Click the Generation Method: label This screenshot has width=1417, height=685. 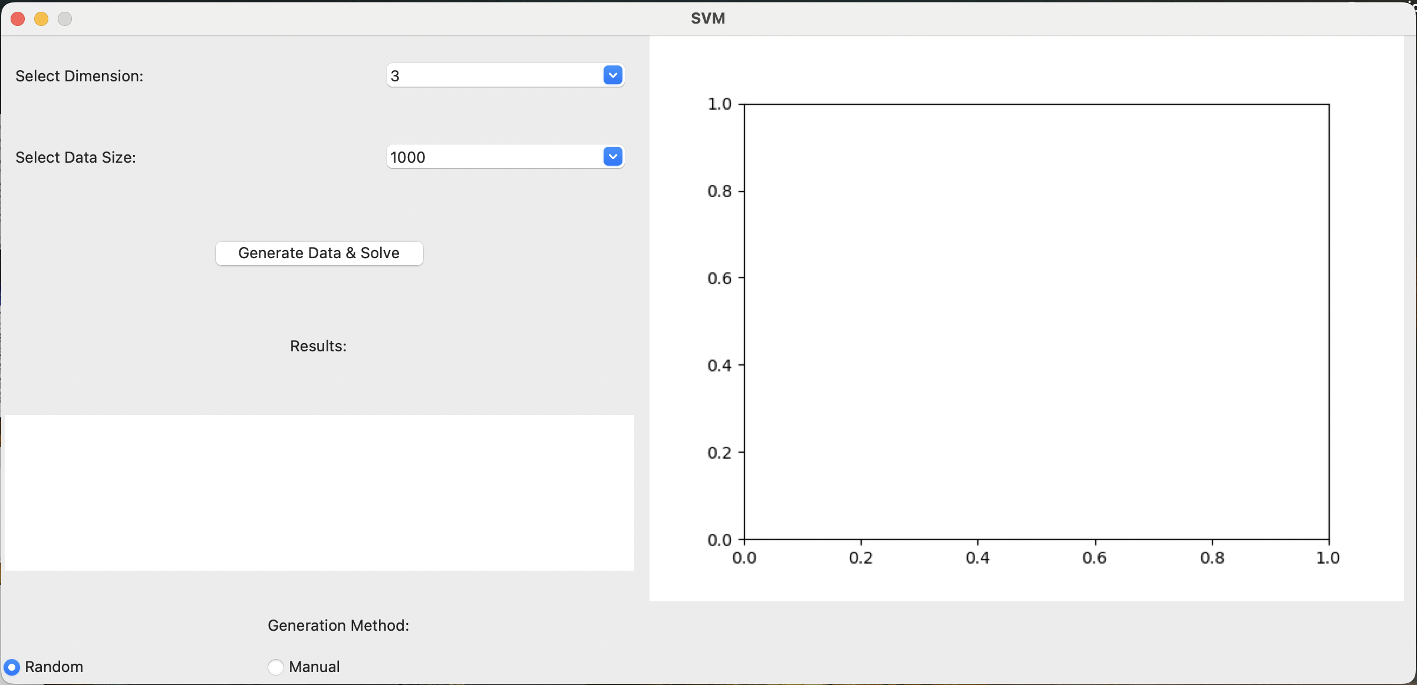pos(338,625)
